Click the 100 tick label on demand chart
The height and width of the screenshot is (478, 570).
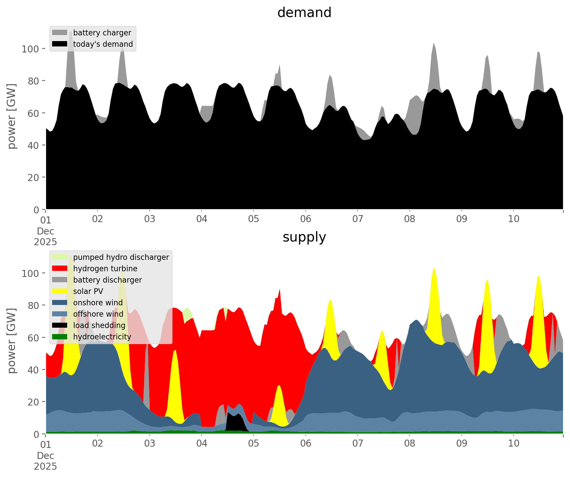(x=30, y=49)
